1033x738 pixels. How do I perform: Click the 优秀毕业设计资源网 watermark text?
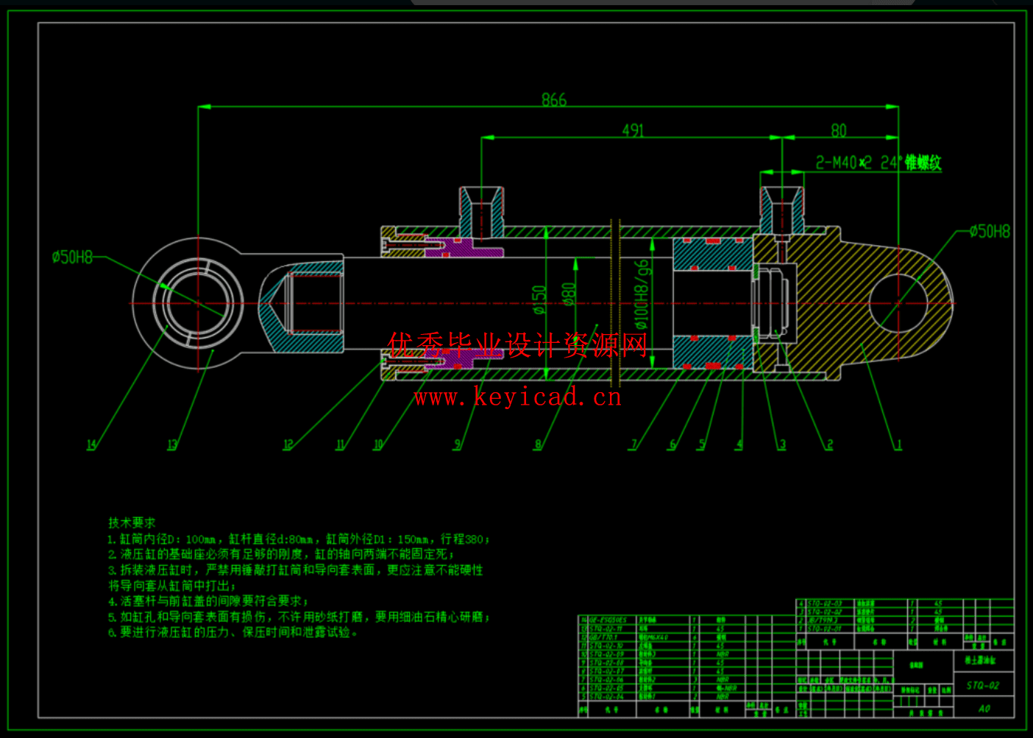(517, 343)
